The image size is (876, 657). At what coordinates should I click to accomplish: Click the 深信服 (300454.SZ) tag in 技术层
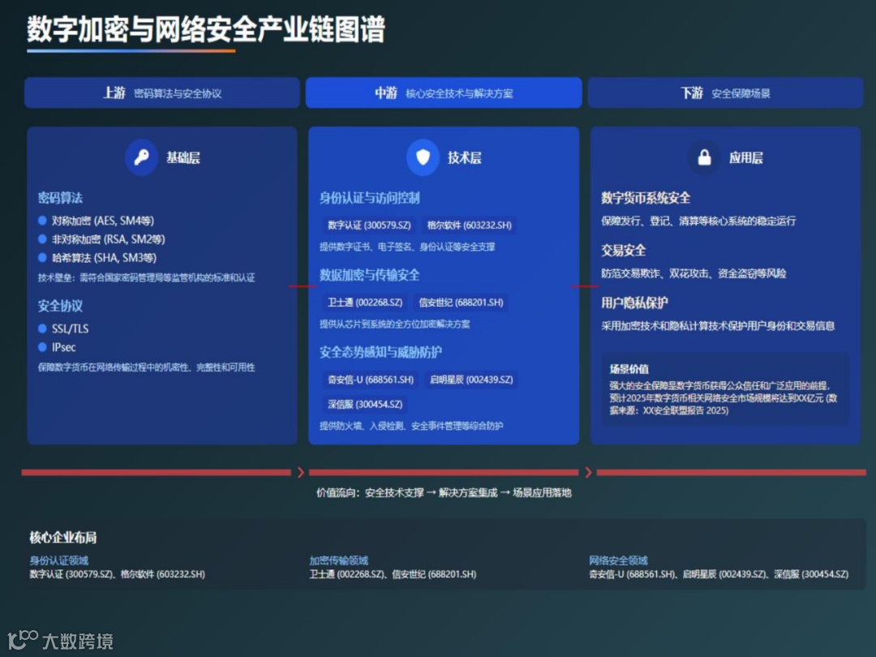[x=365, y=404]
